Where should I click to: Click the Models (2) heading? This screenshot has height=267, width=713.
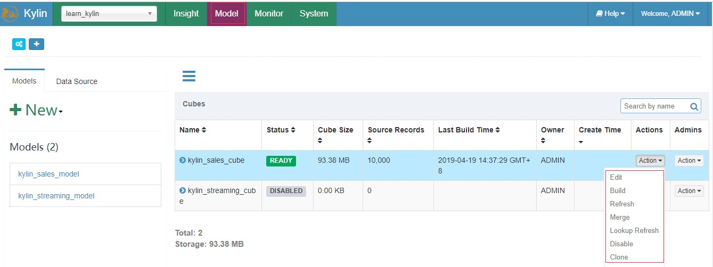click(34, 147)
